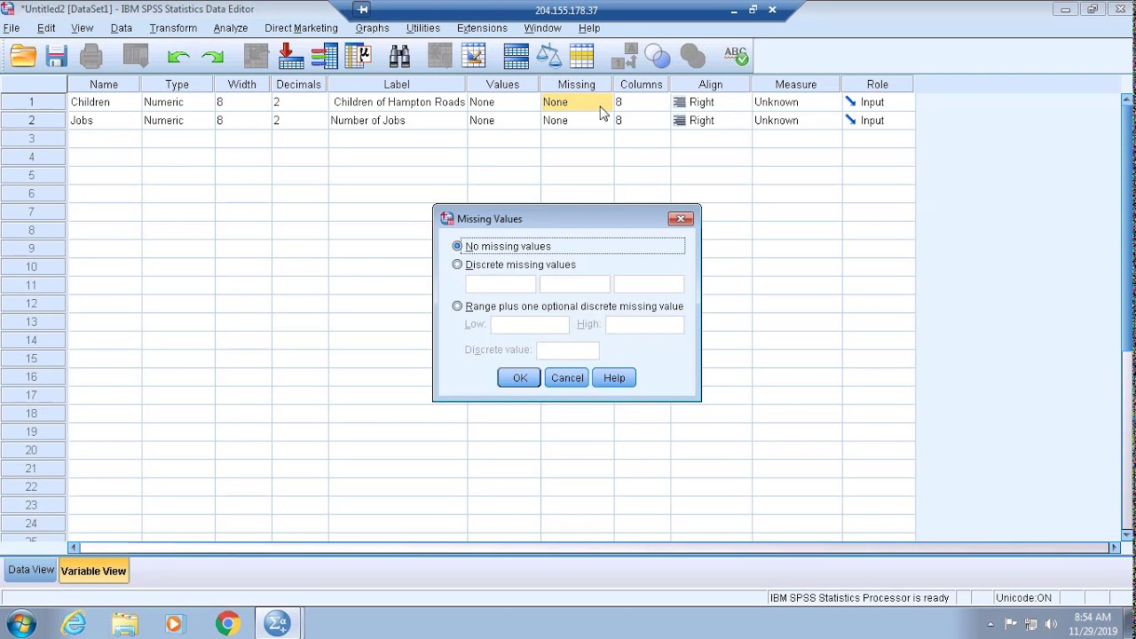Click the horizontal scrollbar right arrow
This screenshot has height=639, width=1136.
(x=1115, y=548)
